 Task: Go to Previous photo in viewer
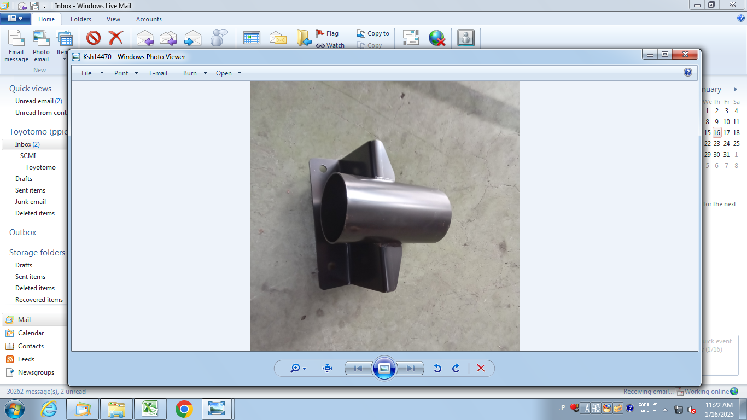coord(358,368)
